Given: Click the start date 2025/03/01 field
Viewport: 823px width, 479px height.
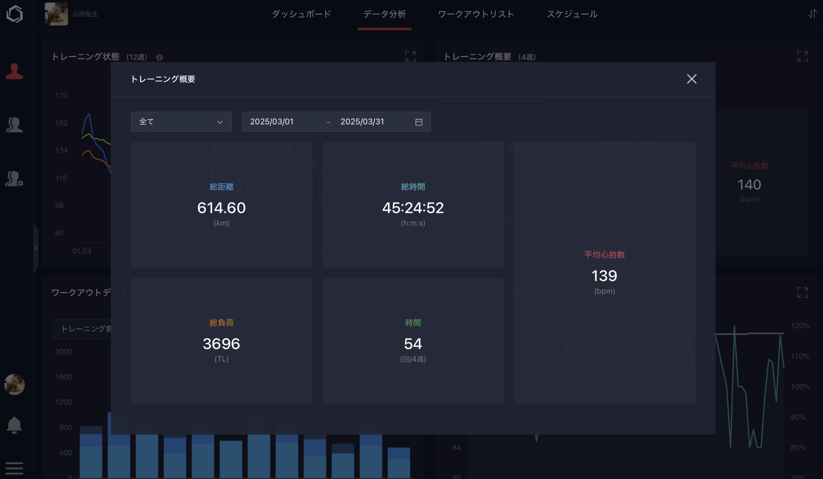Looking at the screenshot, I should point(272,122).
